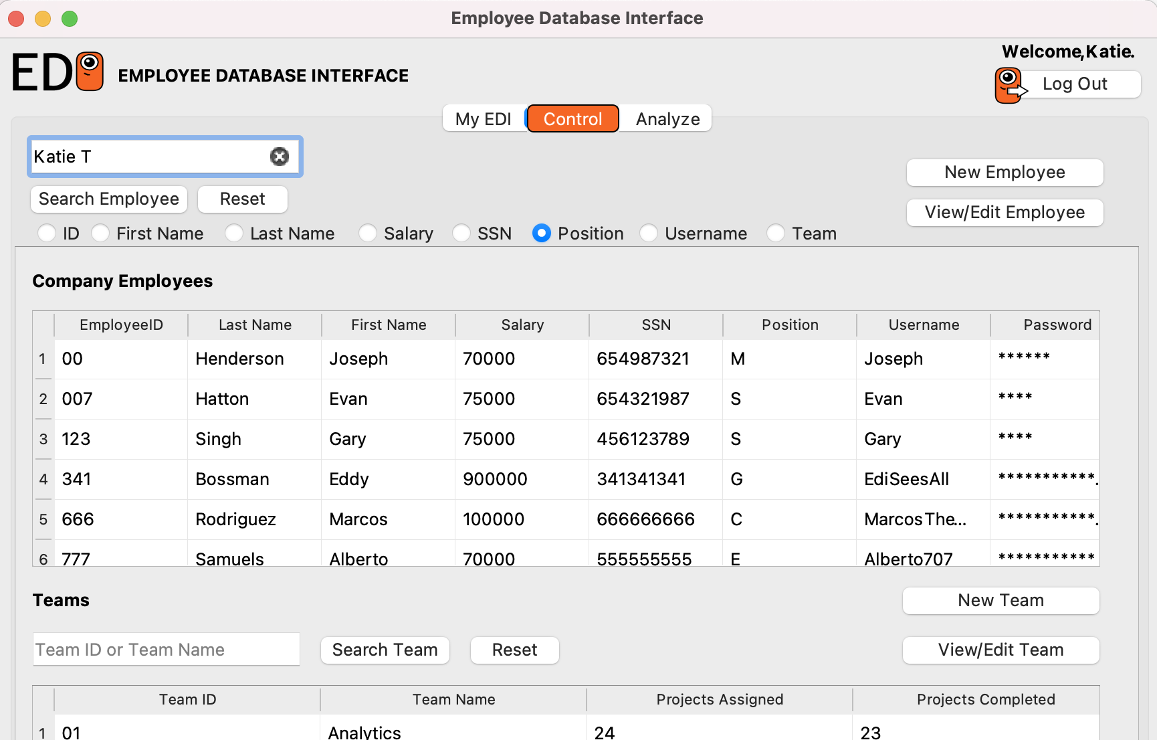
Task: Click Reset next to Search Employee
Action: [242, 199]
